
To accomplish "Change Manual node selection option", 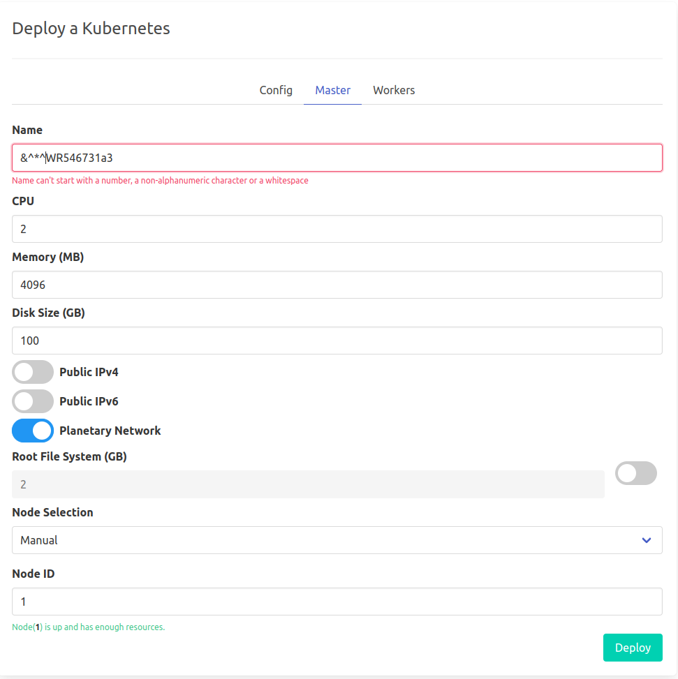I will (x=337, y=540).
